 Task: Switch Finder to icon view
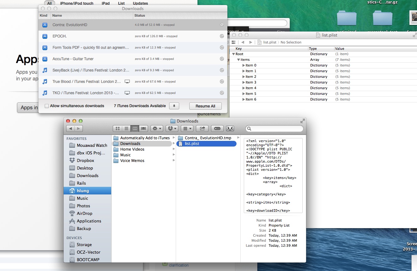click(117, 129)
